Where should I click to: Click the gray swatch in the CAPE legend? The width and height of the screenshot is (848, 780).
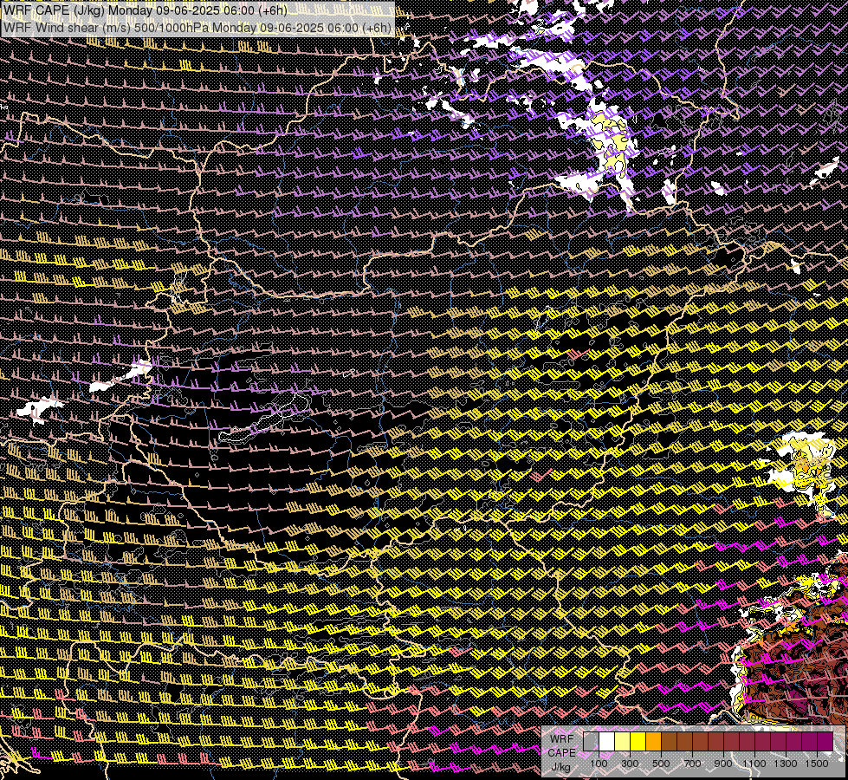pos(591,742)
